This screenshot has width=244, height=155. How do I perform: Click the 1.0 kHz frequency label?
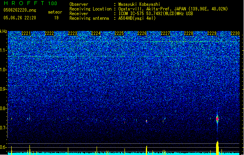(x=3, y=70)
